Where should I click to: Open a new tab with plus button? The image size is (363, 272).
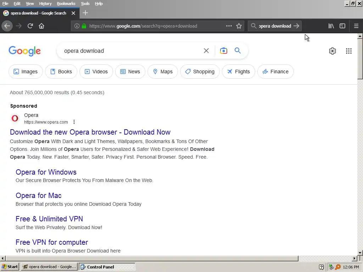(x=85, y=13)
